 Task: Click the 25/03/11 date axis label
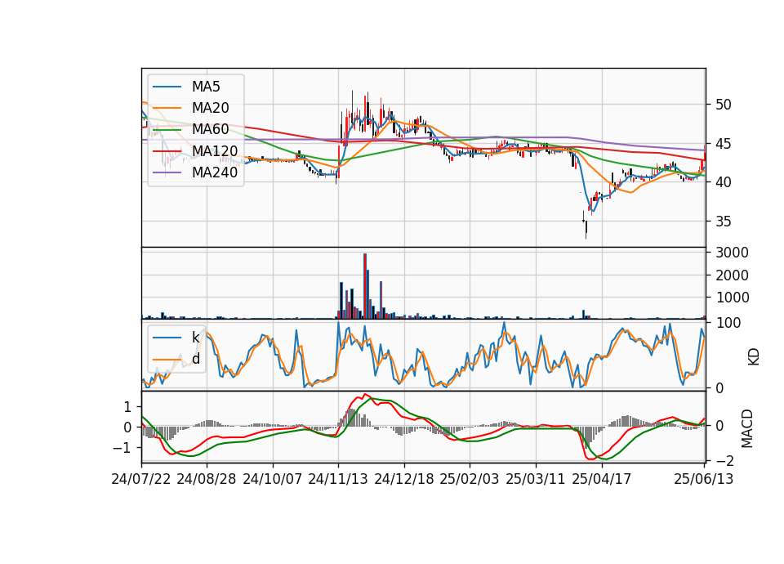pos(536,479)
